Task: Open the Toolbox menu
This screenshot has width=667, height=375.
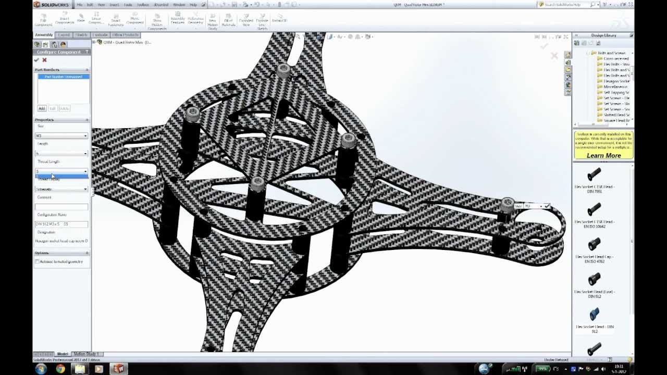Action: point(143,5)
